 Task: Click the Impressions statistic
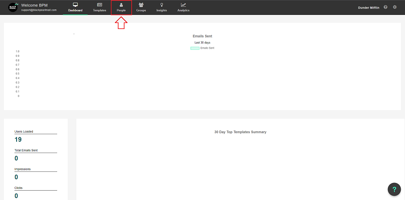pos(23,169)
